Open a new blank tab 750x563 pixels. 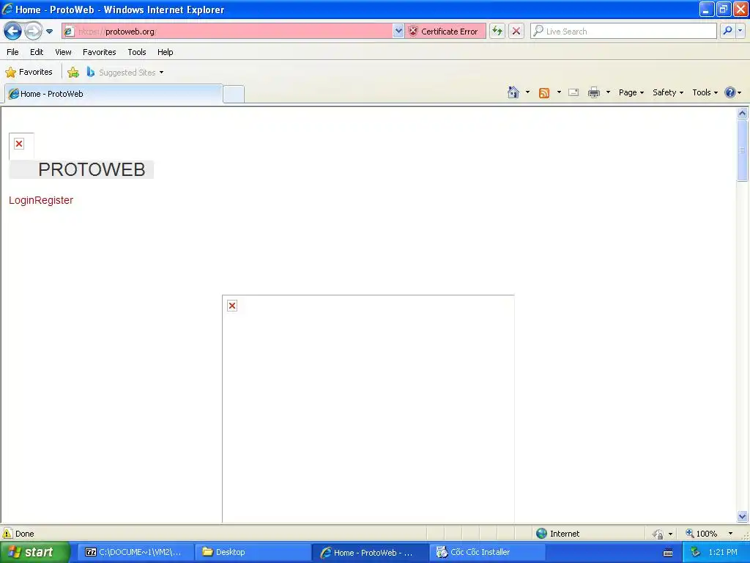(x=234, y=95)
